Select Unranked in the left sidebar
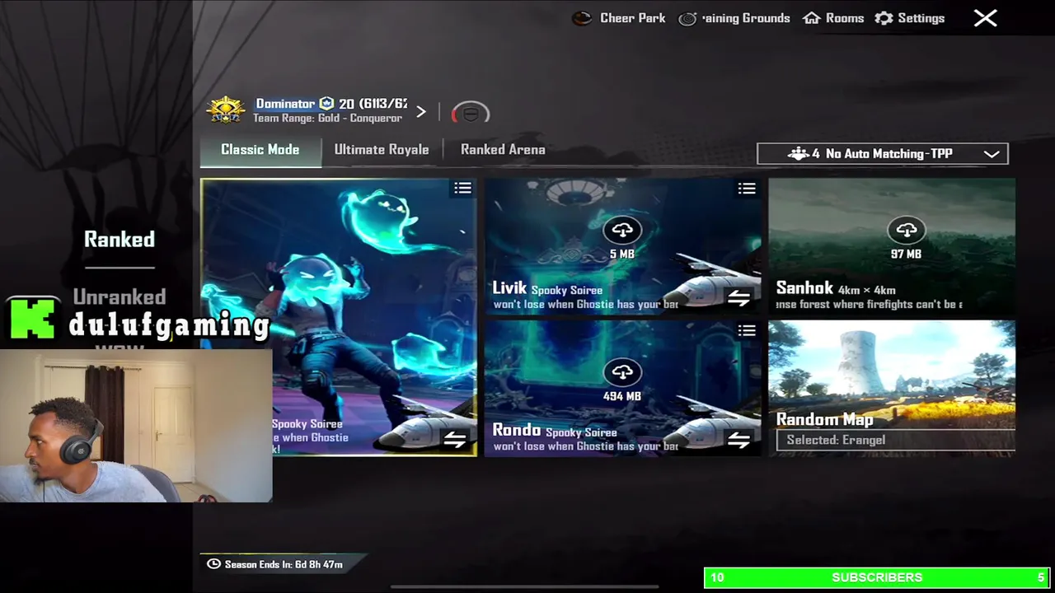1055x593 pixels. (120, 296)
